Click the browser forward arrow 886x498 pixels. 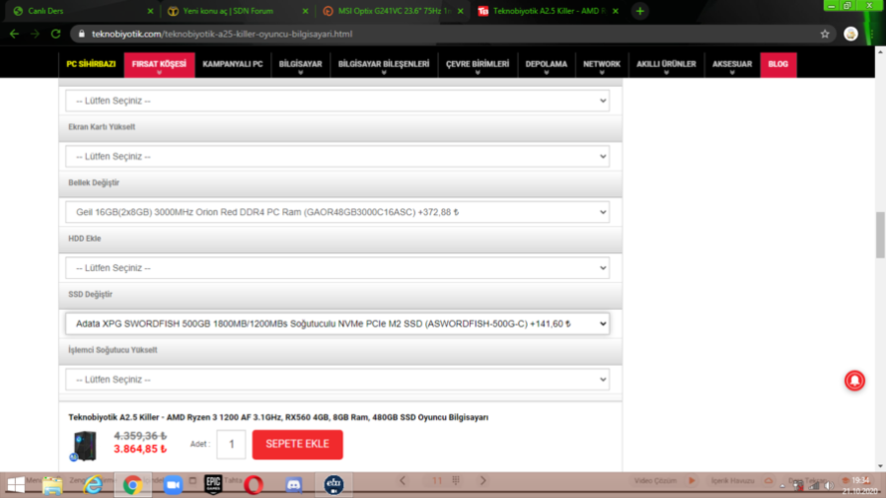[x=35, y=34]
